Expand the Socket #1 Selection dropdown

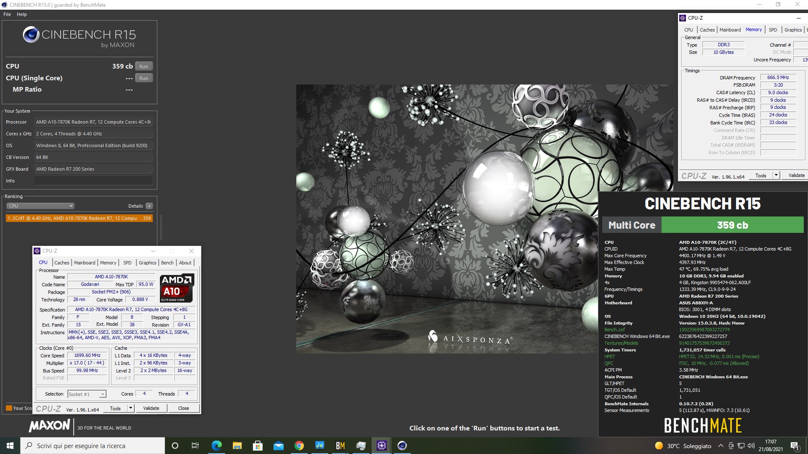point(87,394)
